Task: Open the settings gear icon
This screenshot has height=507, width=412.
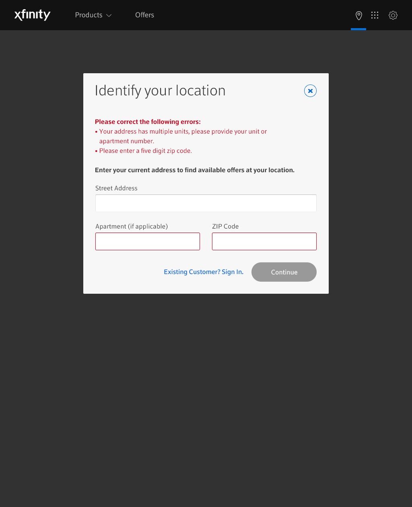Action: tap(393, 15)
